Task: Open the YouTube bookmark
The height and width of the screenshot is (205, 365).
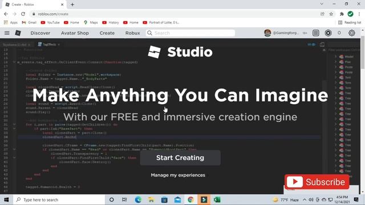Action: 50,23
